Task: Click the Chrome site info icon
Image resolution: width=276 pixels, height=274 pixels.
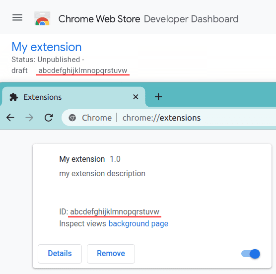Action: coord(72,118)
